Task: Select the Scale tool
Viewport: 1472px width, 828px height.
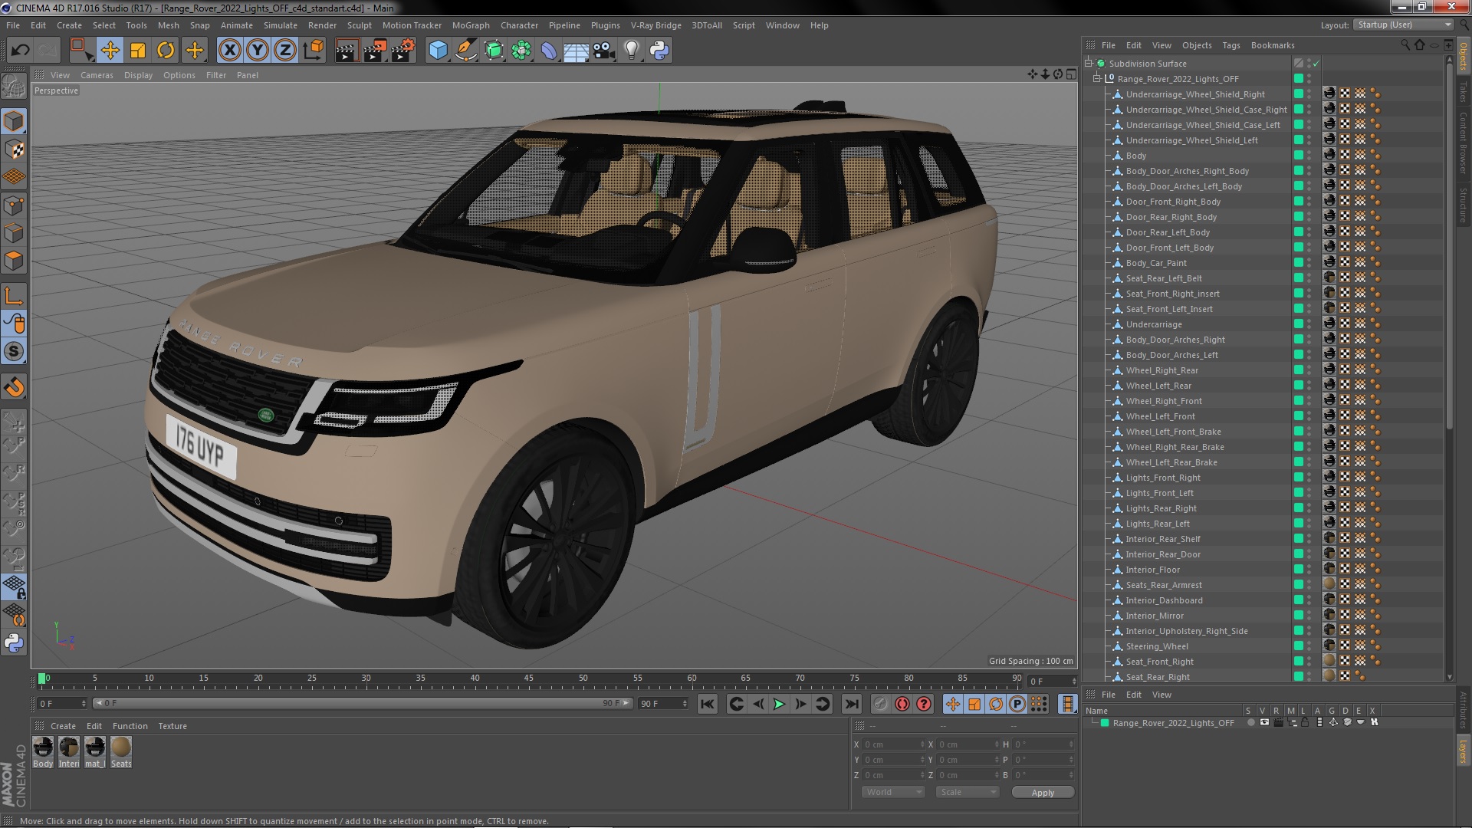Action: [x=138, y=51]
